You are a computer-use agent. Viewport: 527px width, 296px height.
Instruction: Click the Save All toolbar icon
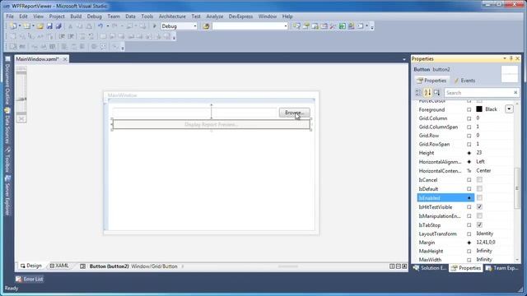pos(58,25)
